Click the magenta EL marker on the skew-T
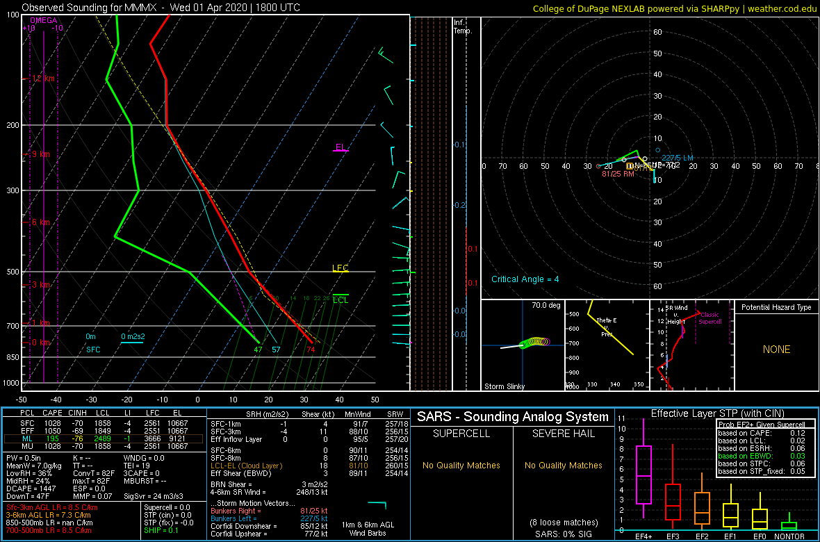Screen dimensions: 820x542 click(341, 147)
